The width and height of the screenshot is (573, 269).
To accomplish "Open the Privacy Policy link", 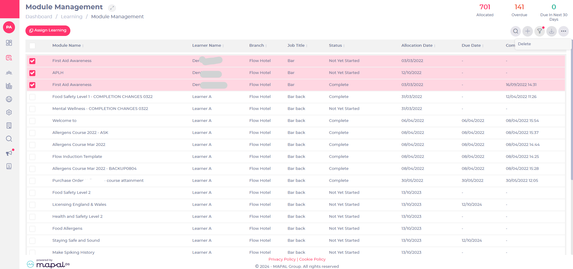I will [282, 259].
